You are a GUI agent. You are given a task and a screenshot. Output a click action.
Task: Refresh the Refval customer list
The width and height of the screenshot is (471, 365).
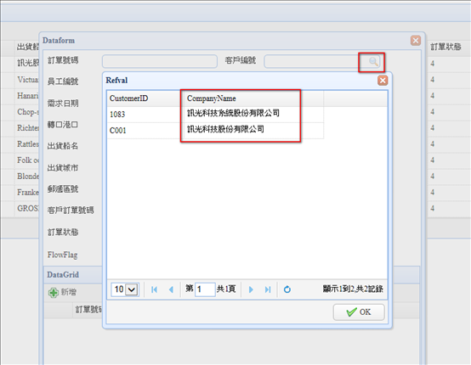(287, 289)
